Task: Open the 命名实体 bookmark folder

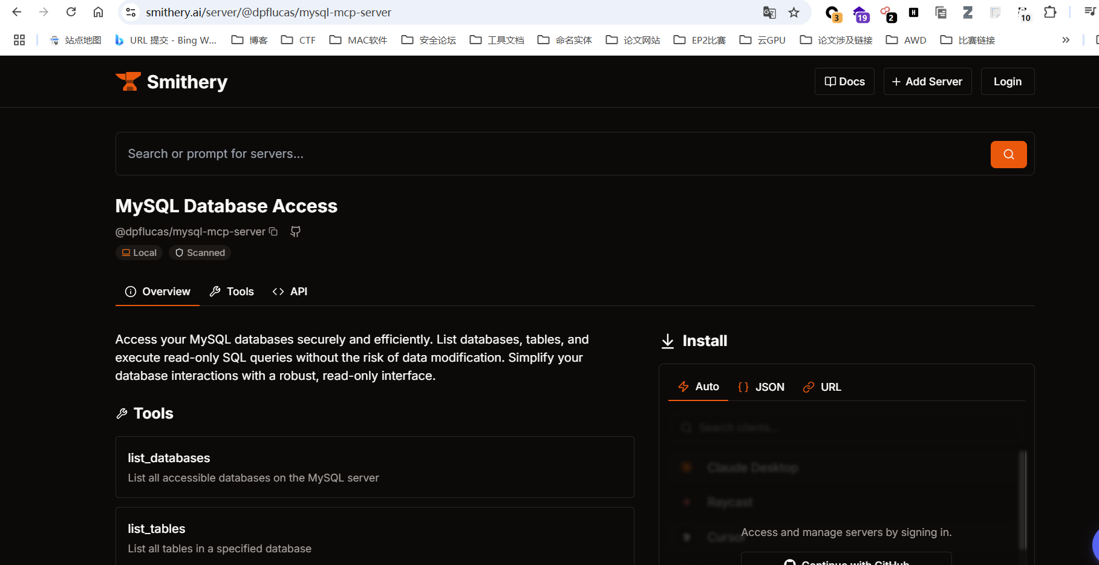Action: (565, 40)
